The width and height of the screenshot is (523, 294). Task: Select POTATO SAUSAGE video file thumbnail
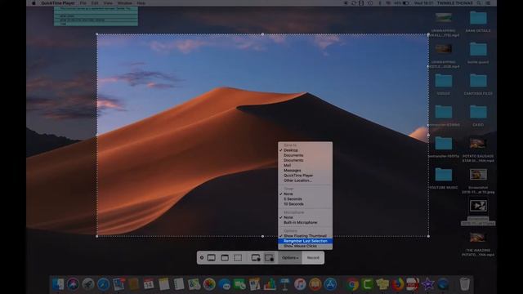tap(478, 144)
